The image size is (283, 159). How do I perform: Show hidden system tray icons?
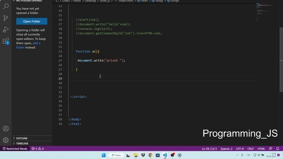(x=237, y=155)
